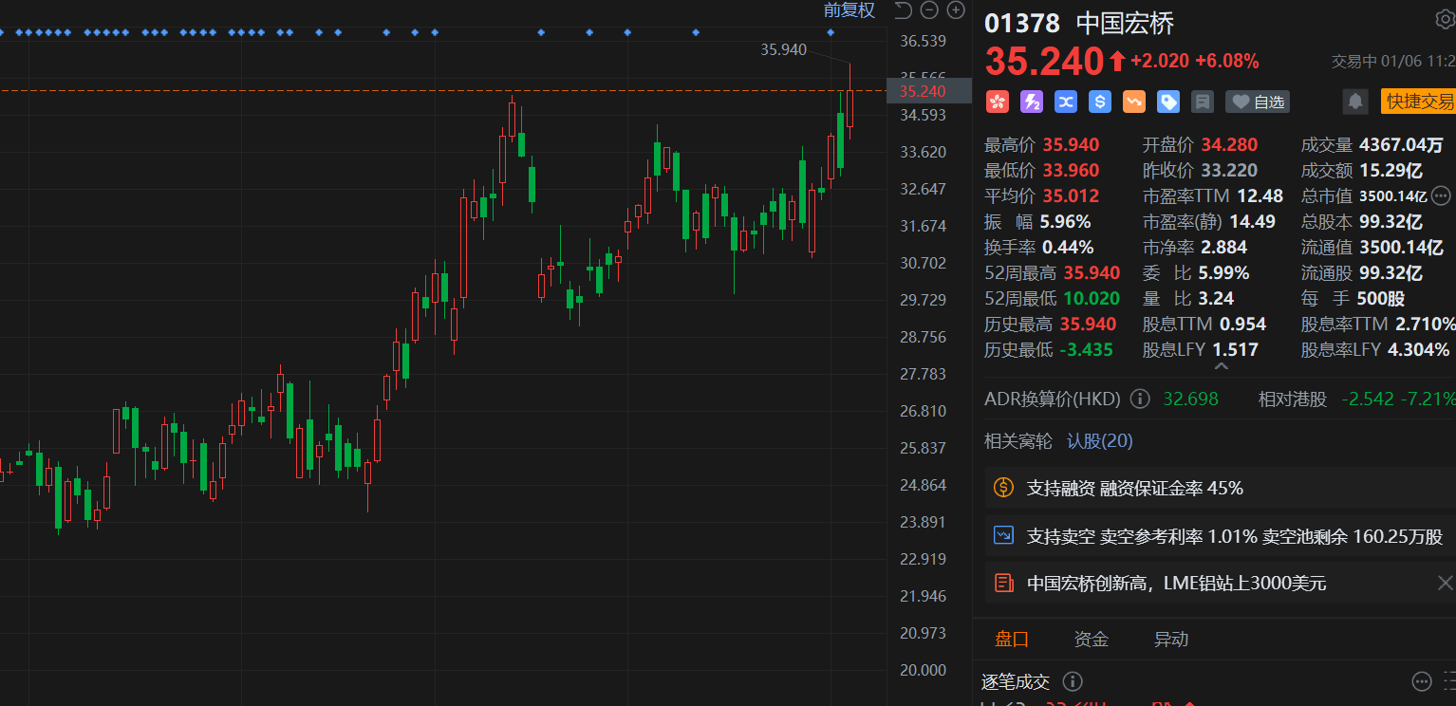
Task: Open the gray note icon
Action: 1202,102
